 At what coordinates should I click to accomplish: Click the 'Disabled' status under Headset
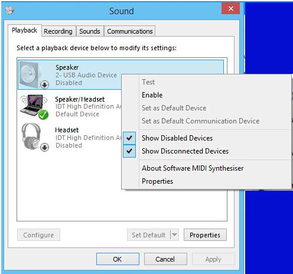69,145
